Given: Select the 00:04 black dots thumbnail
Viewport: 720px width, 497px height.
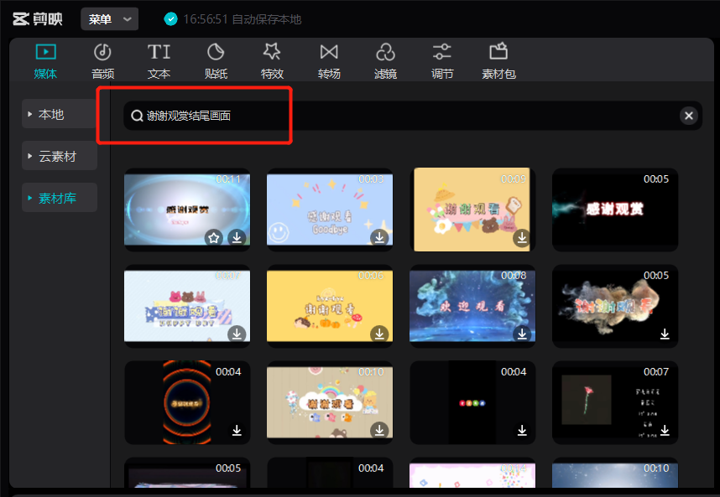Looking at the screenshot, I should tap(472, 402).
